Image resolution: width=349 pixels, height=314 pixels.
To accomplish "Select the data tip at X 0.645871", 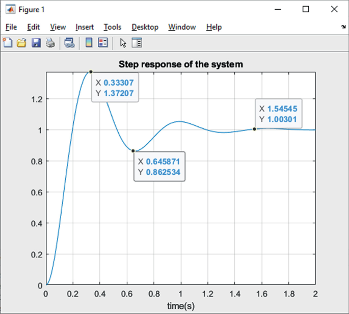I will (x=159, y=167).
